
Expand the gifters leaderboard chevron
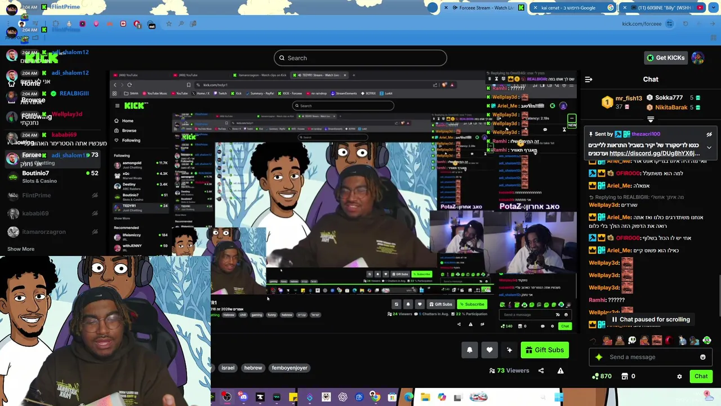[x=651, y=119]
